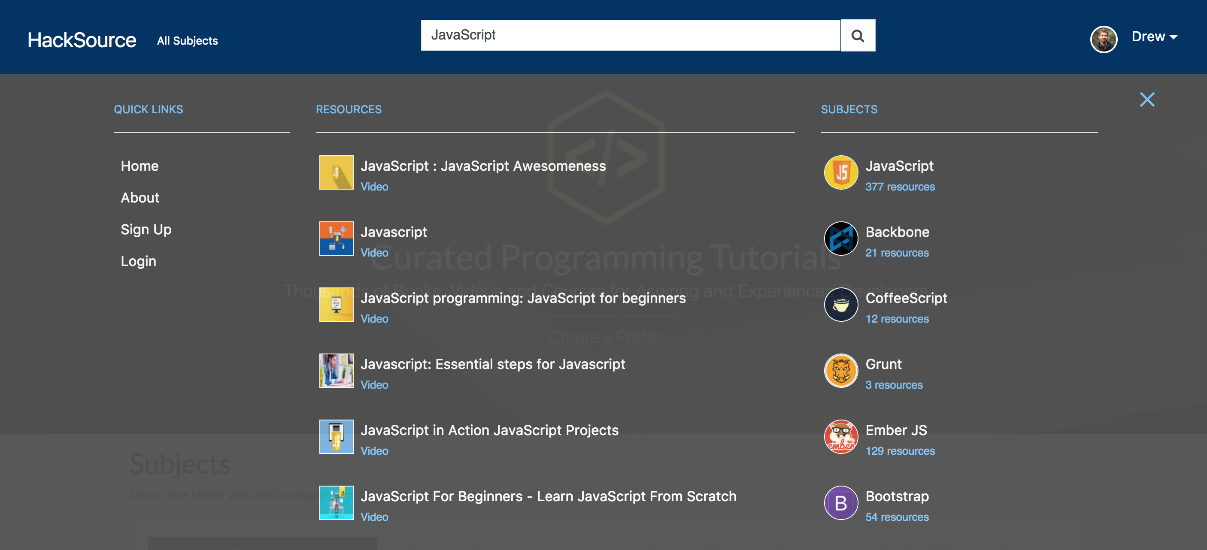Click the search magnifier button
Image resolution: width=1207 pixels, height=550 pixels.
tap(858, 36)
